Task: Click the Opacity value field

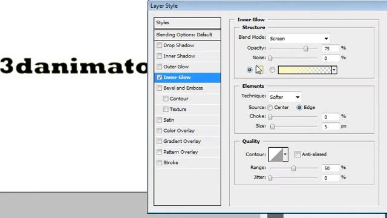Action: coord(331,48)
